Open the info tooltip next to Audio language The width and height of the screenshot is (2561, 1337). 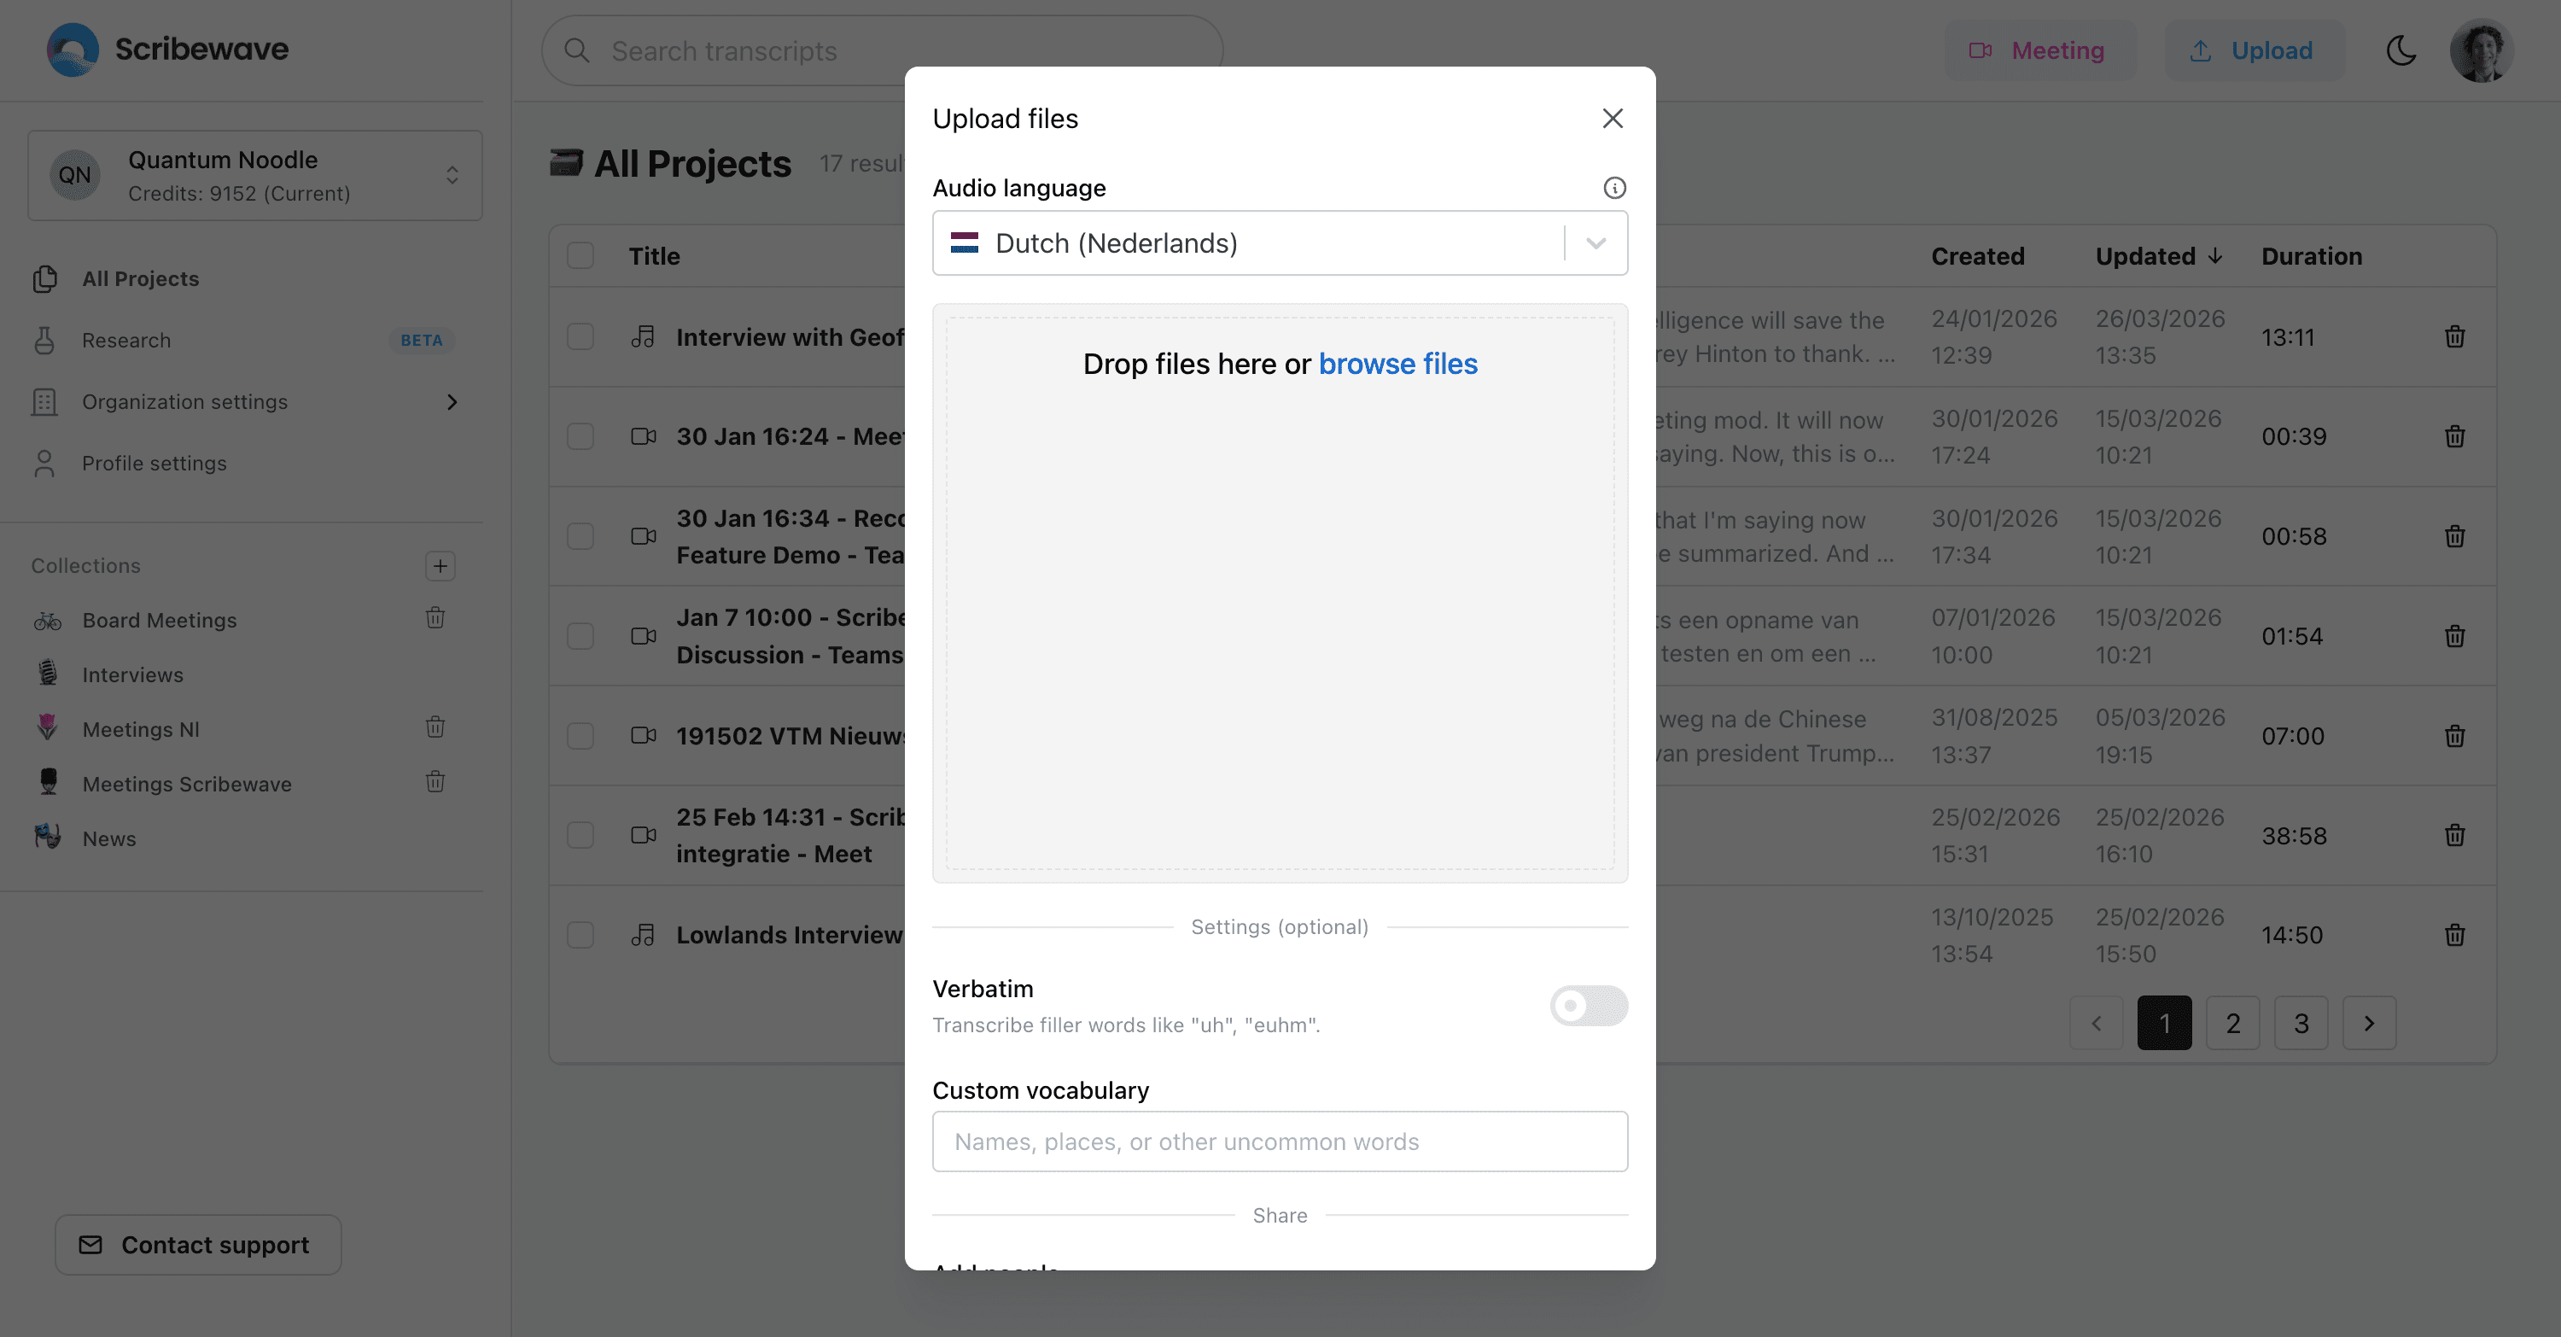pyautogui.click(x=1613, y=188)
